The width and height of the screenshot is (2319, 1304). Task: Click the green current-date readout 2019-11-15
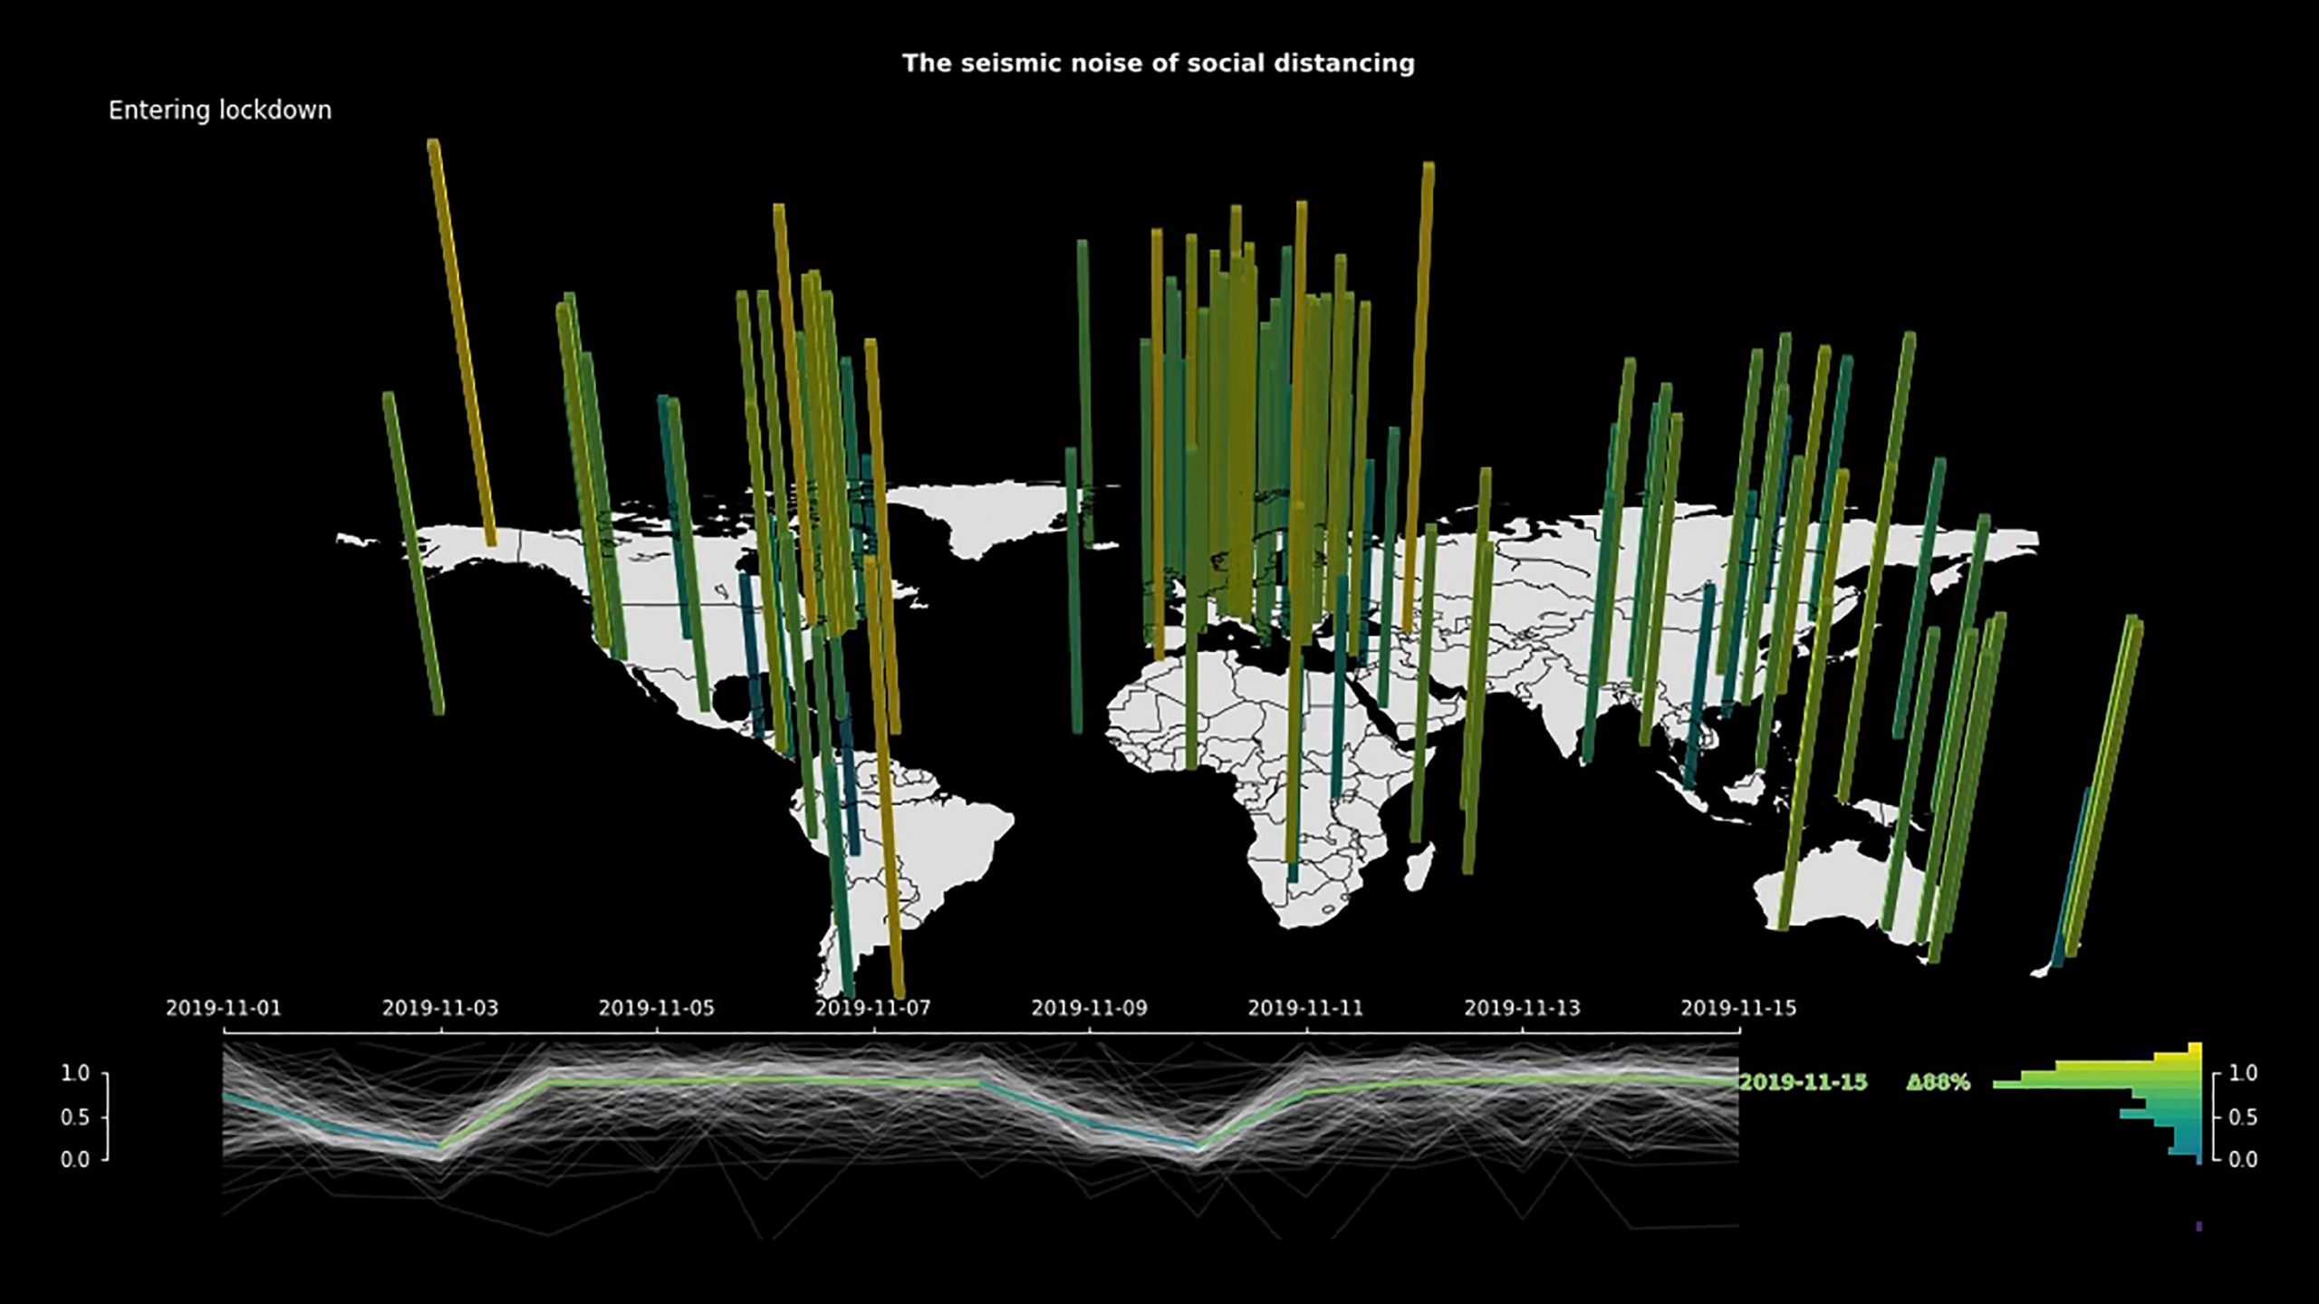(1803, 1082)
